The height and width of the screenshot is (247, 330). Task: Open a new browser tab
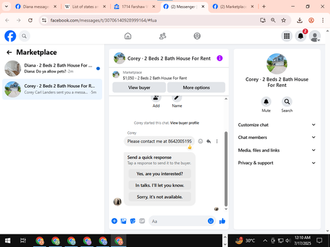(264, 7)
